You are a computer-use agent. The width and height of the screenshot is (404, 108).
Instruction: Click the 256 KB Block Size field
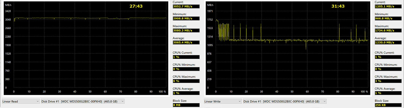pos(388,105)
